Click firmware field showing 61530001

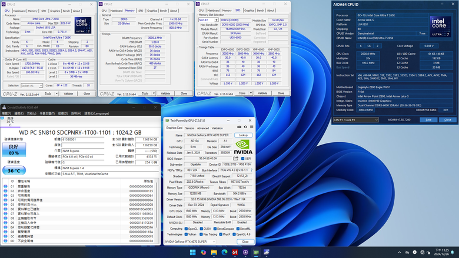click(x=83, y=139)
